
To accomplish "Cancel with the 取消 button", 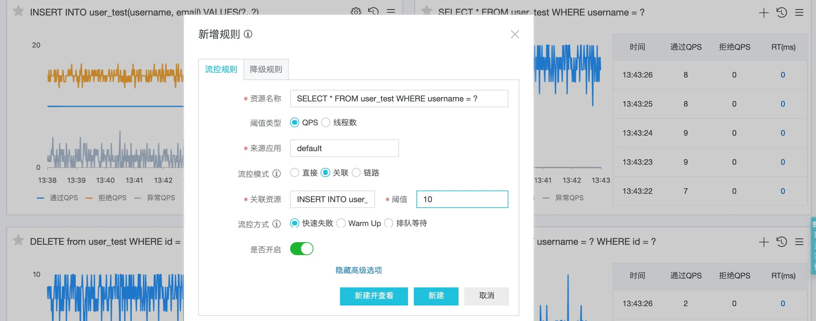I will 487,296.
